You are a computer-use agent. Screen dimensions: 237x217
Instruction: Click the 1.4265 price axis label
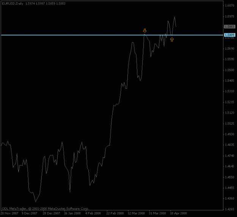pyautogui.click(x=229, y=209)
